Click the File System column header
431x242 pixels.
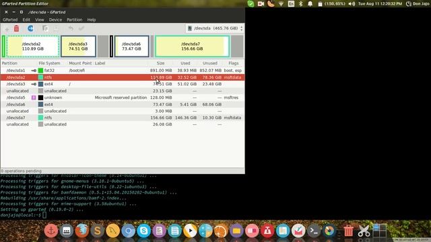[49, 63]
